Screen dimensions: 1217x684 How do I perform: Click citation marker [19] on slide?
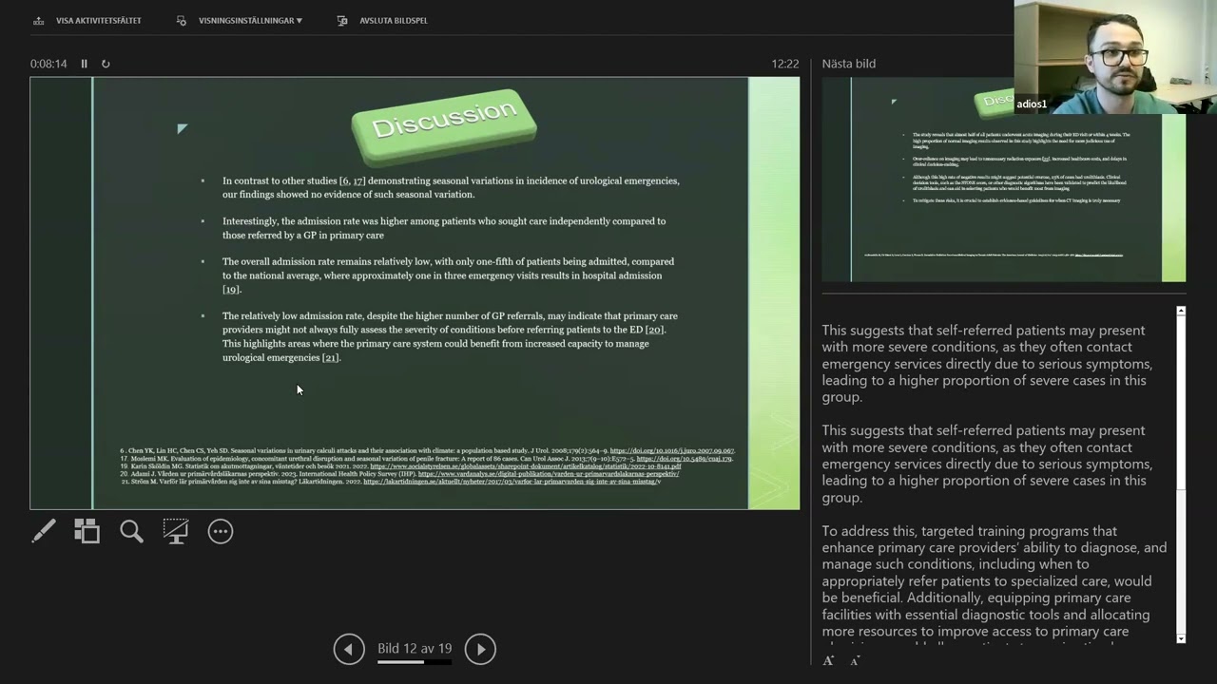click(231, 289)
